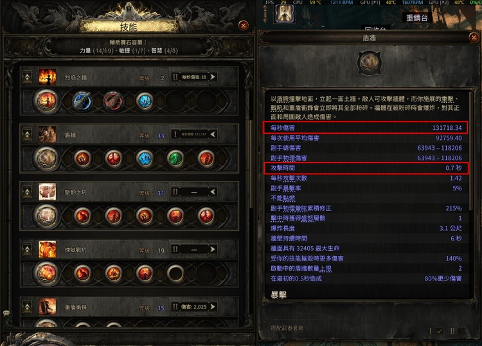Close the 技能 skills window

pos(243,26)
